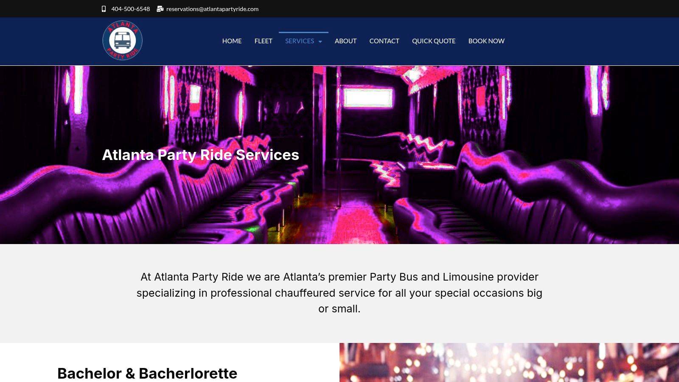Email reservations@atlantapartyride.com link
Image resolution: width=679 pixels, height=382 pixels.
coord(212,9)
